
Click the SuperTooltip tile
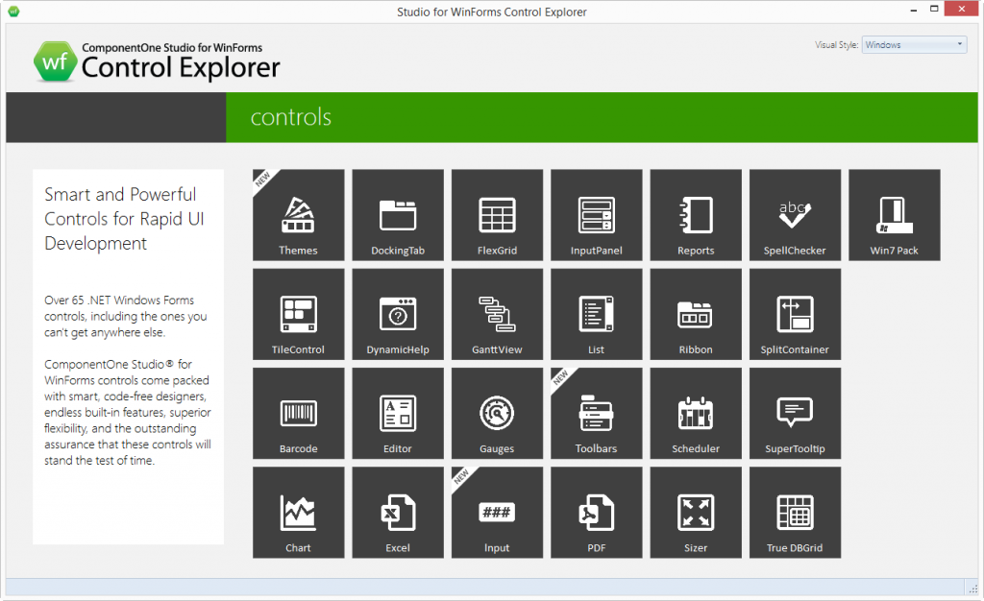pos(795,414)
